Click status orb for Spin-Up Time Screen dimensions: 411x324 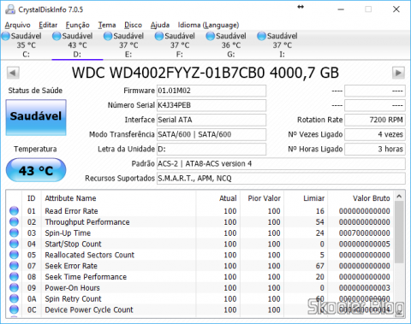pyautogui.click(x=14, y=233)
